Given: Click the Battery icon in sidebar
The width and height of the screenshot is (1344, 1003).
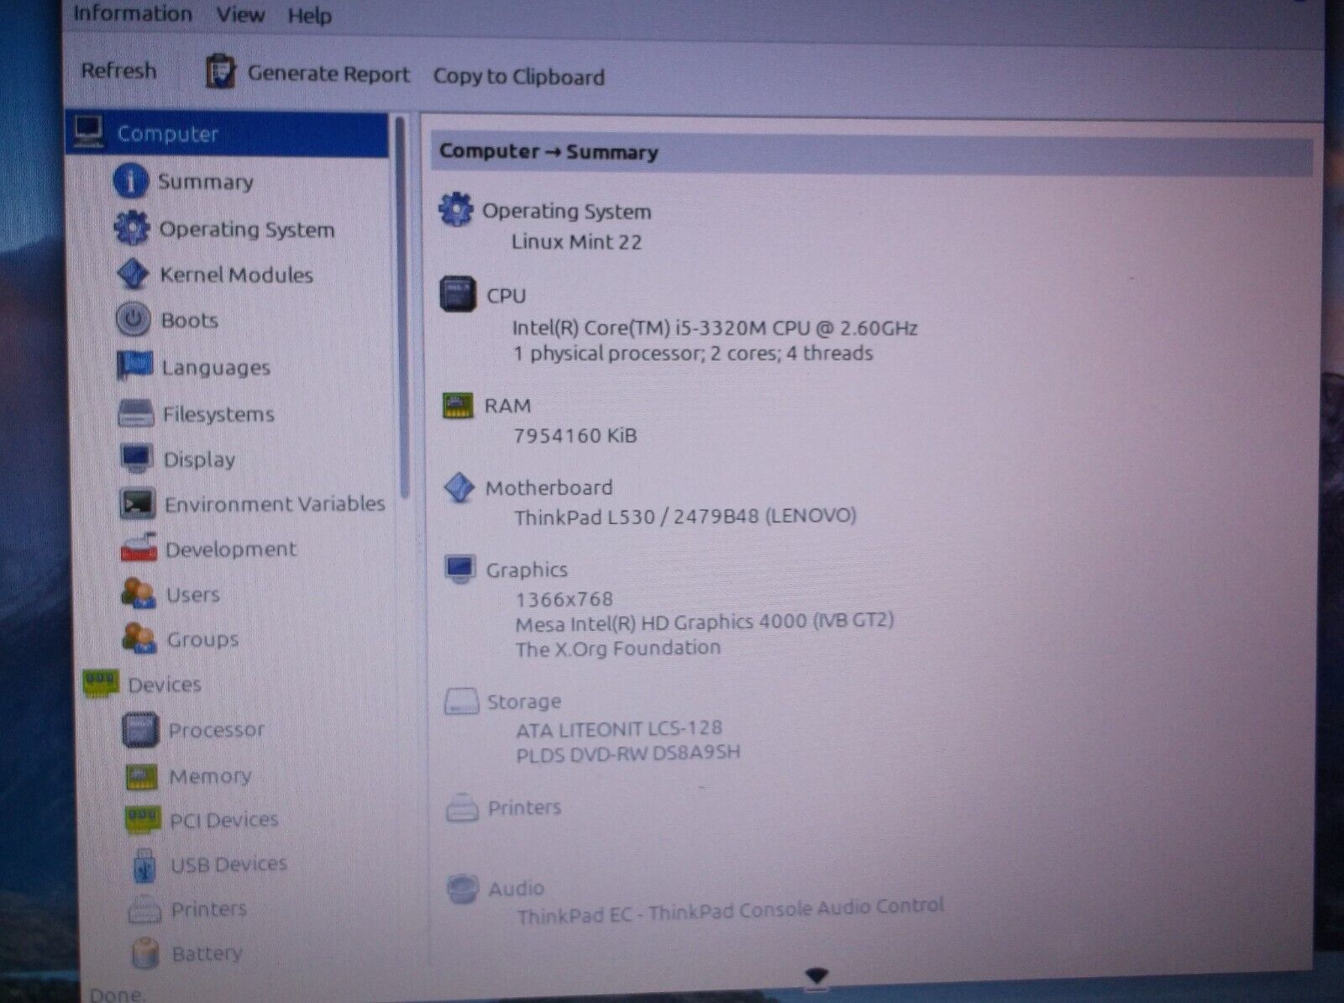Looking at the screenshot, I should click(146, 954).
